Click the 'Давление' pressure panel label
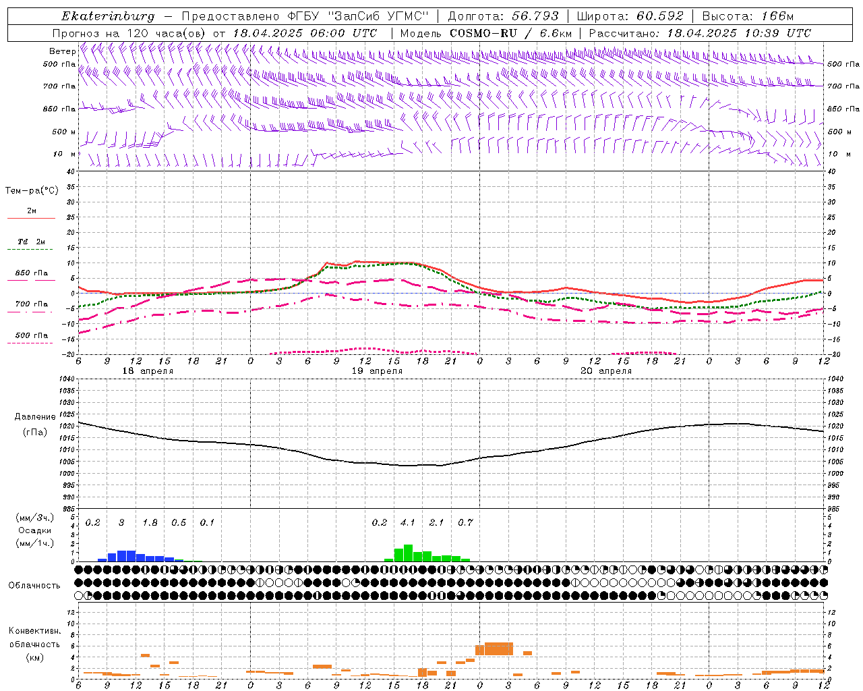Viewport: 863px width, 691px height. [x=35, y=417]
